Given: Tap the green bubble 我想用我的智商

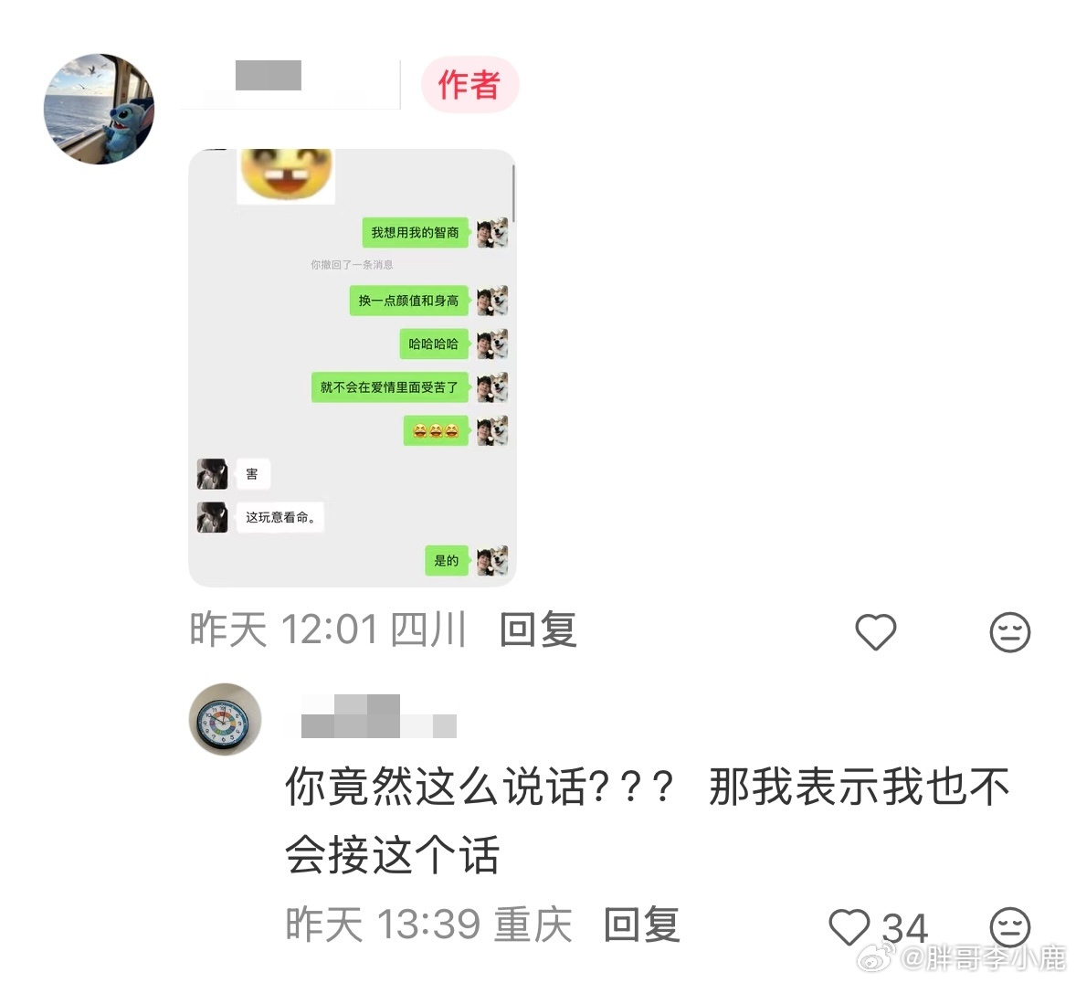Looking at the screenshot, I should (416, 233).
